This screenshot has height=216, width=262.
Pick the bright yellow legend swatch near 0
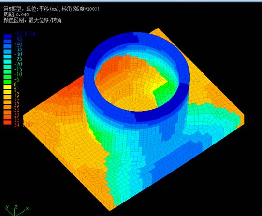[7, 87]
